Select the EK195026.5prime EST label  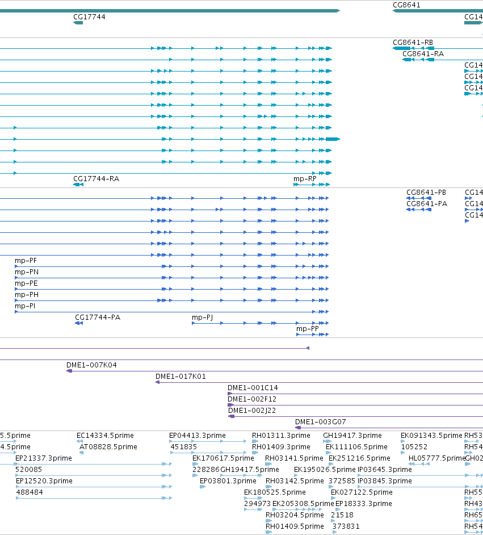tap(325, 470)
